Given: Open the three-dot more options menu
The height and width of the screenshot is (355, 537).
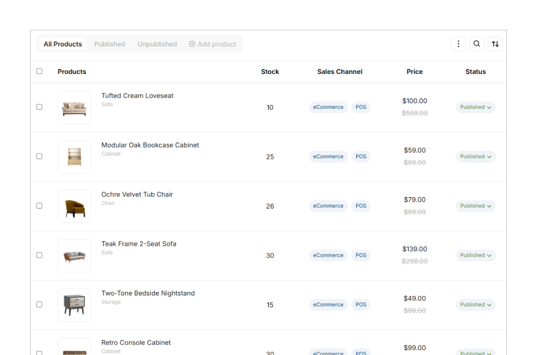Looking at the screenshot, I should 458,44.
